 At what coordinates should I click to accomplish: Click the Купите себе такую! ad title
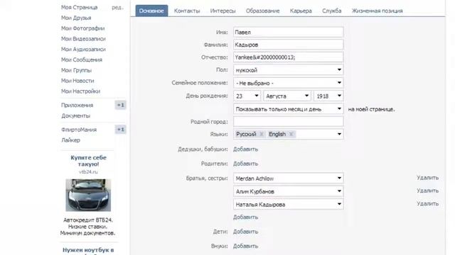pos(88,161)
